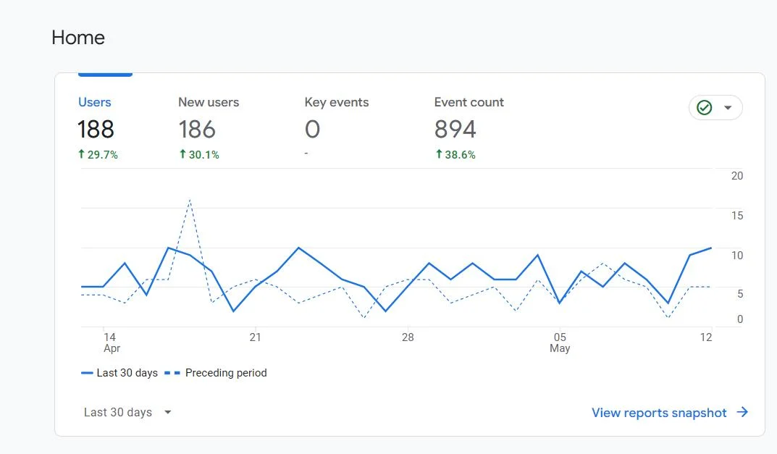Click the right arrow icon after View reports snapshot
777x454 pixels.
point(742,412)
